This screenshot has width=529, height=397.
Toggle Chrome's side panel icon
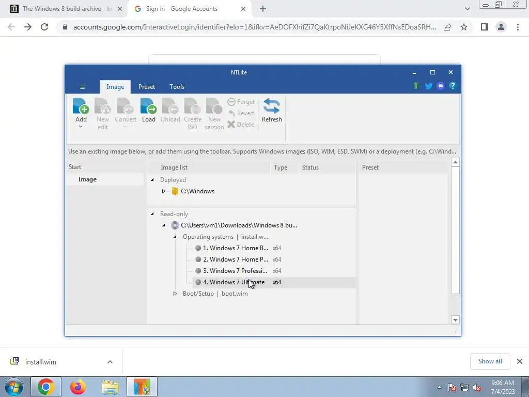(x=485, y=27)
